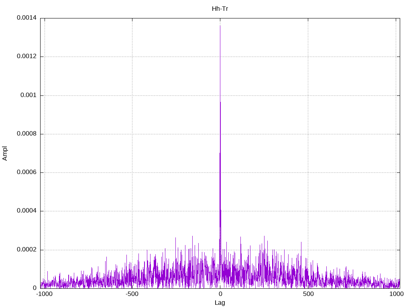This screenshot has height=308, width=411.
Task: Click the plot title Hh-Tr
Action: click(x=220, y=9)
